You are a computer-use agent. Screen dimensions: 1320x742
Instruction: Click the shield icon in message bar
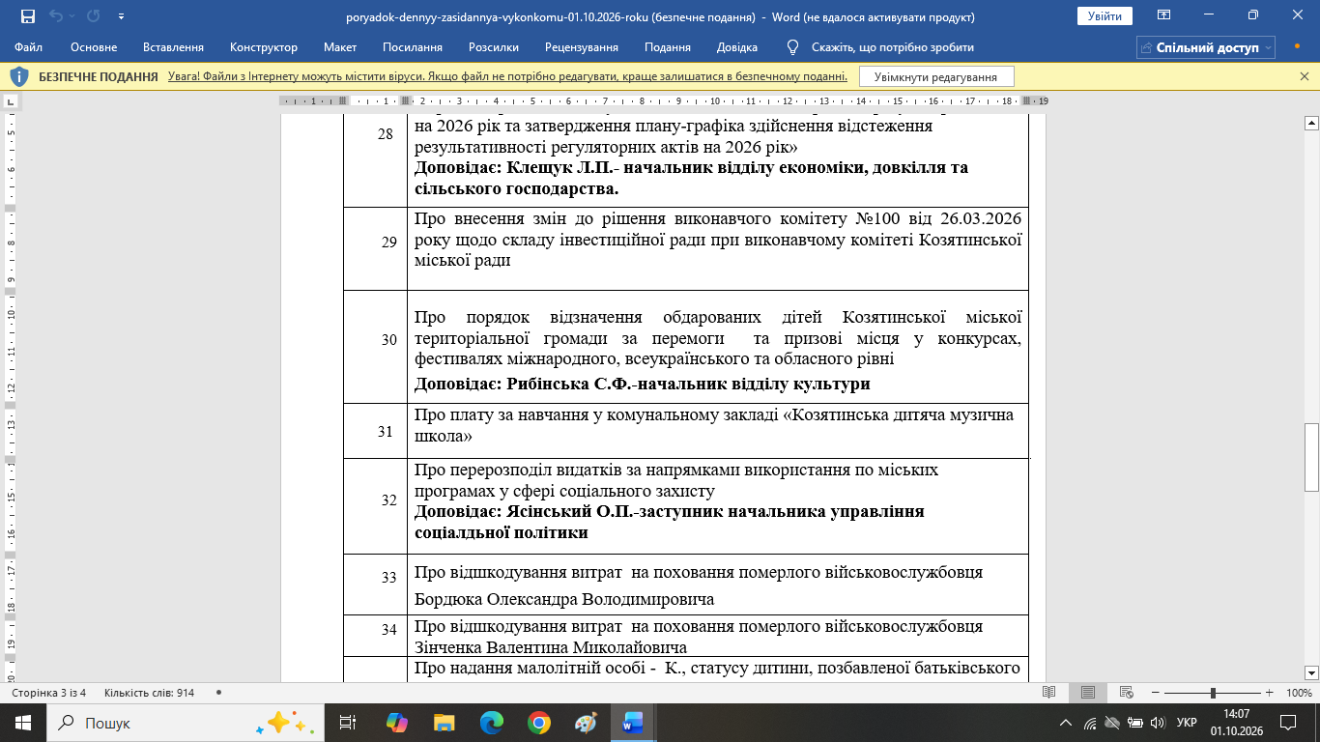(x=19, y=76)
